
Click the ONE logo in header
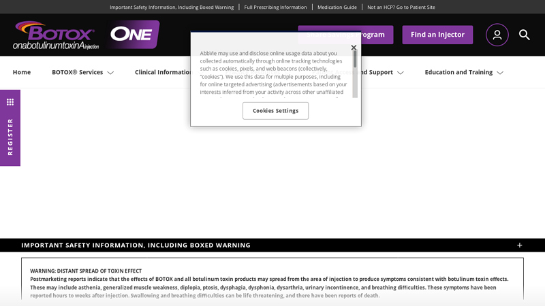point(134,35)
